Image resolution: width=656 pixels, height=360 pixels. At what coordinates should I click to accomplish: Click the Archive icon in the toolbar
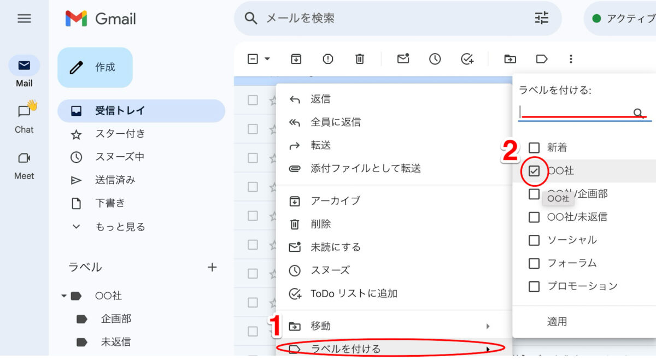click(x=296, y=58)
